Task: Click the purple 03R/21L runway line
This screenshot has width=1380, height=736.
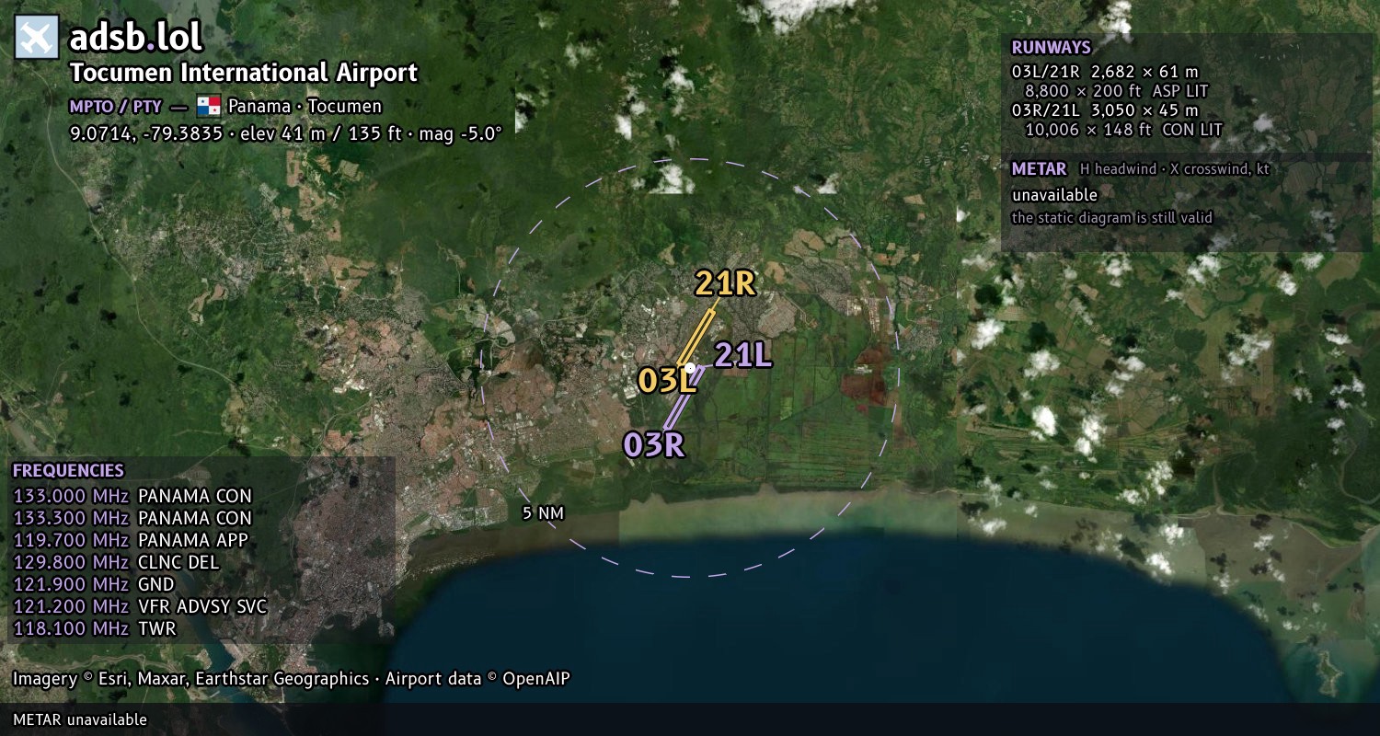Action: 684,398
